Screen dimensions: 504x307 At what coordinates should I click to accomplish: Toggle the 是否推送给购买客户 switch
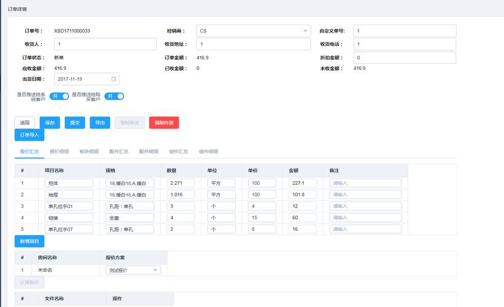[114, 96]
